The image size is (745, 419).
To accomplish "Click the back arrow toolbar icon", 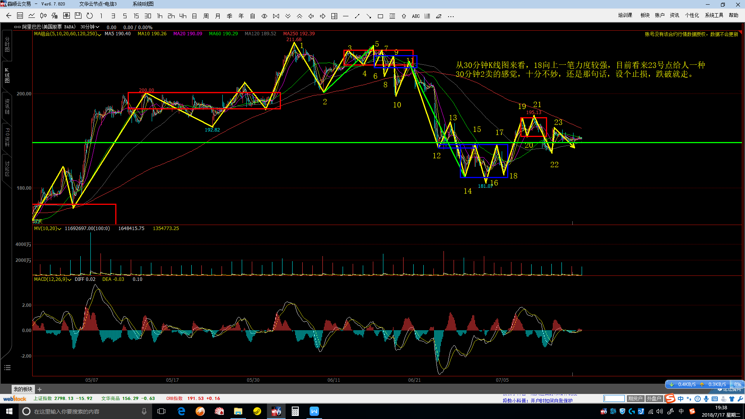I will coord(9,16).
